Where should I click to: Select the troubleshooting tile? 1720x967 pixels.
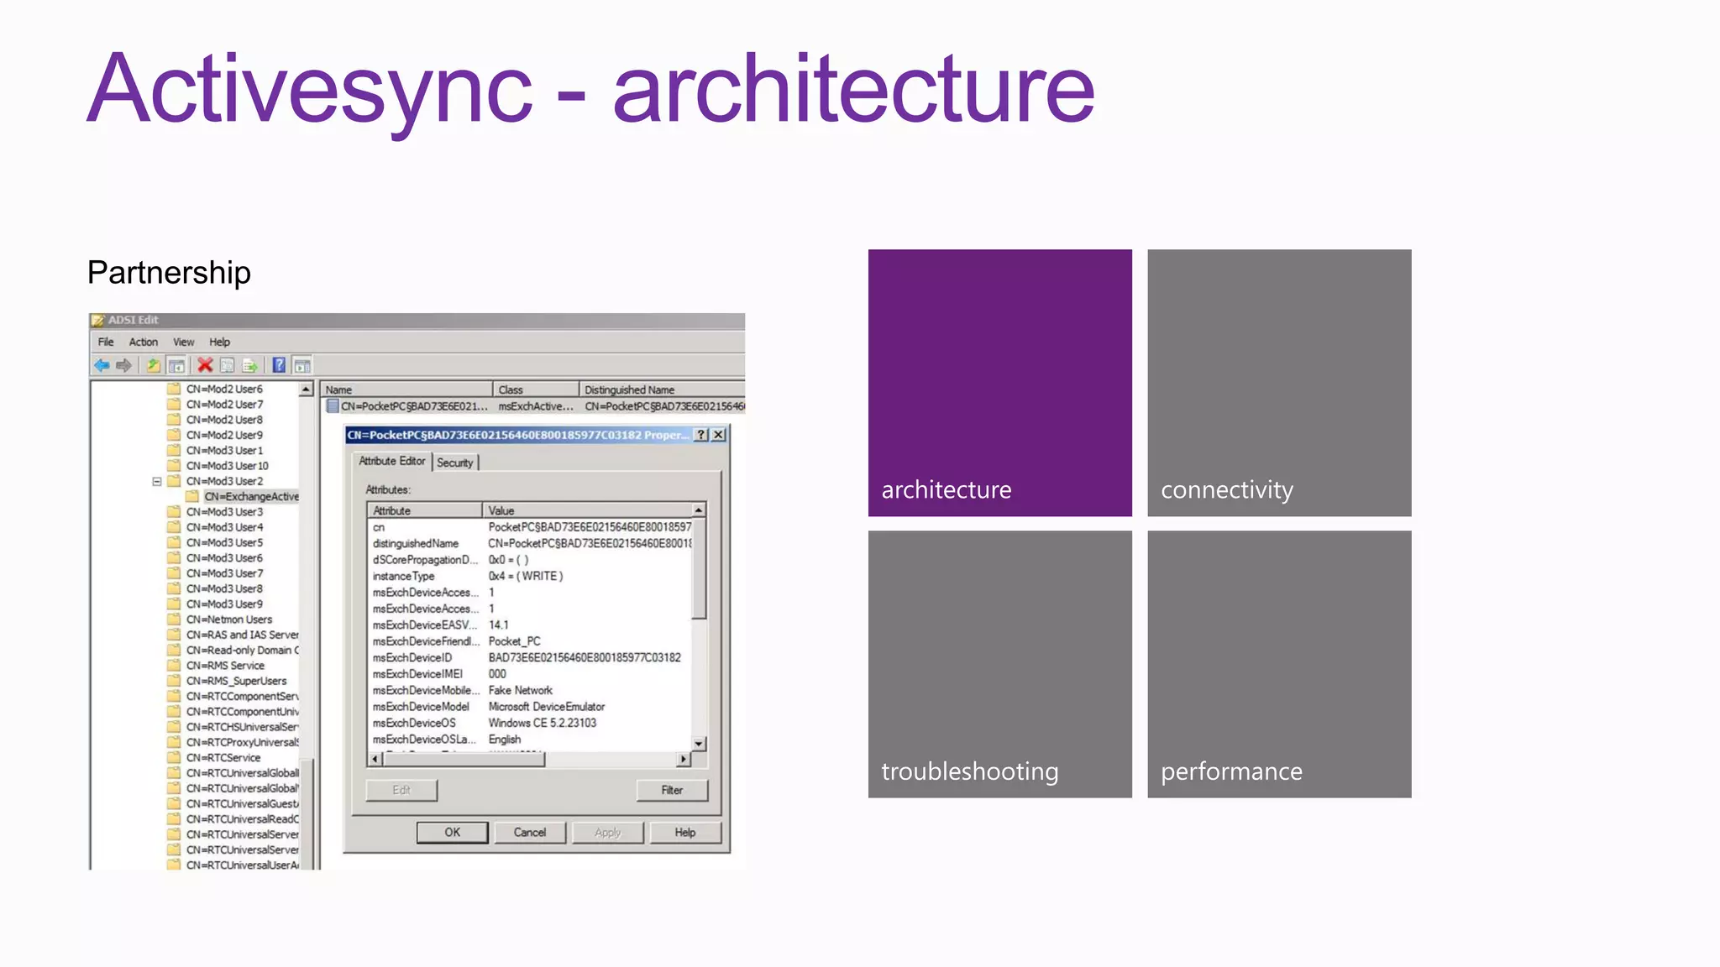click(x=1000, y=664)
